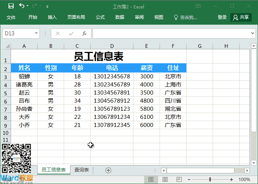Select the cell containing 貂蝉
The height and width of the screenshot is (184, 258).
(x=24, y=77)
